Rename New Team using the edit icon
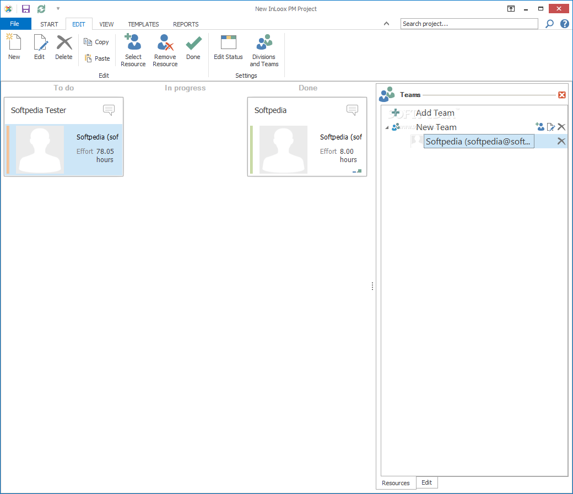This screenshot has height=494, width=573. point(551,127)
